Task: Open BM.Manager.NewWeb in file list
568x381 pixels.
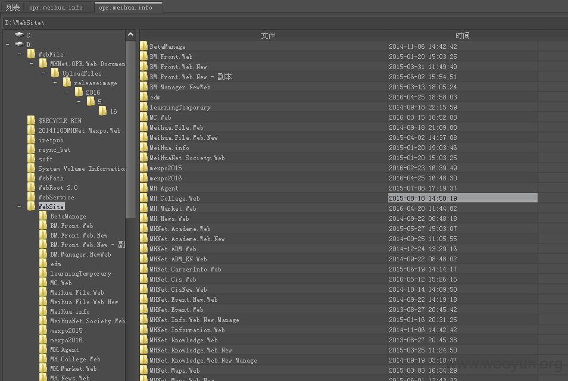Action: (180, 87)
